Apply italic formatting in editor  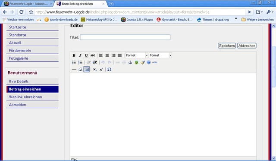click(80, 55)
